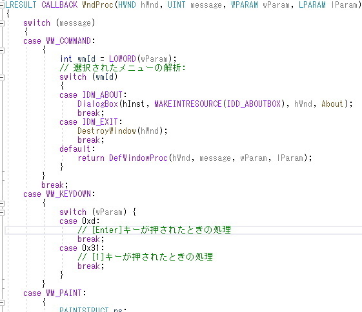The width and height of the screenshot is (362, 312).
Task: Click break; just above case WM_KEYDOWN
Action: point(55,185)
